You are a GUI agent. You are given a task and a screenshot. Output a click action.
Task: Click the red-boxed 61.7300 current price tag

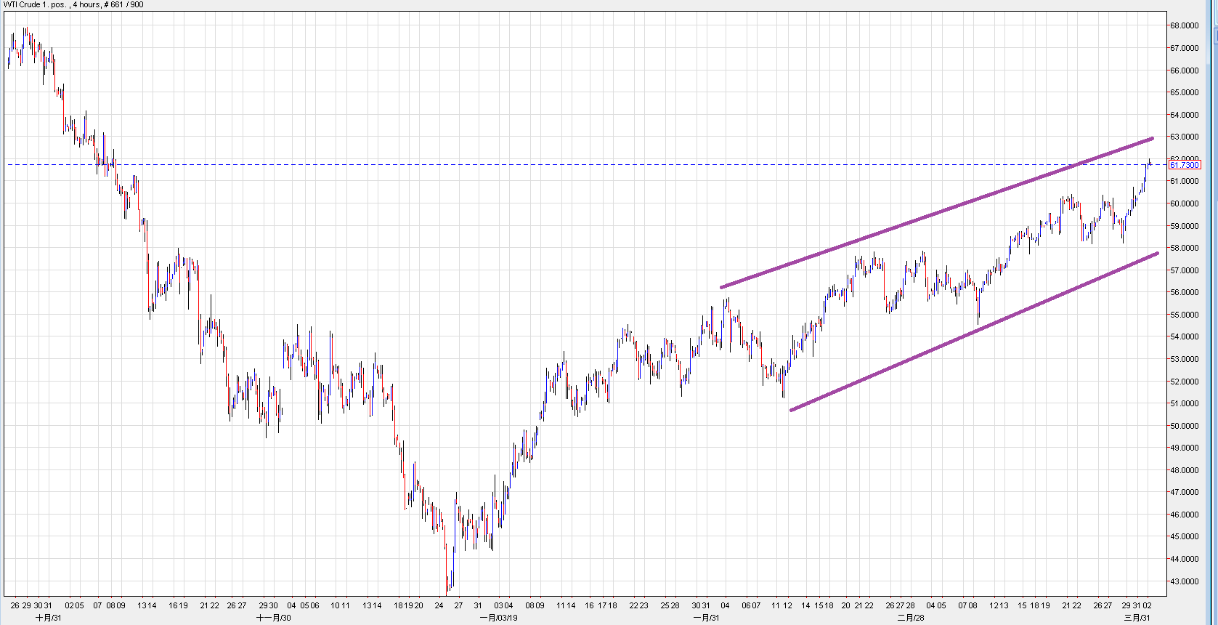pos(1185,165)
